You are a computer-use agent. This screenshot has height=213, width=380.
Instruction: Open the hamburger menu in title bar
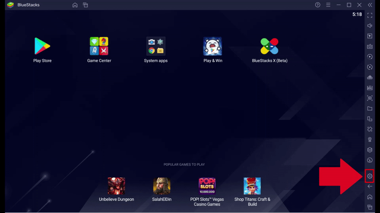(x=328, y=5)
